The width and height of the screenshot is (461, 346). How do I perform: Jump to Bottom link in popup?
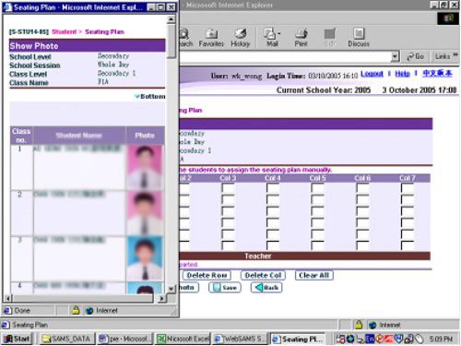[x=150, y=97]
